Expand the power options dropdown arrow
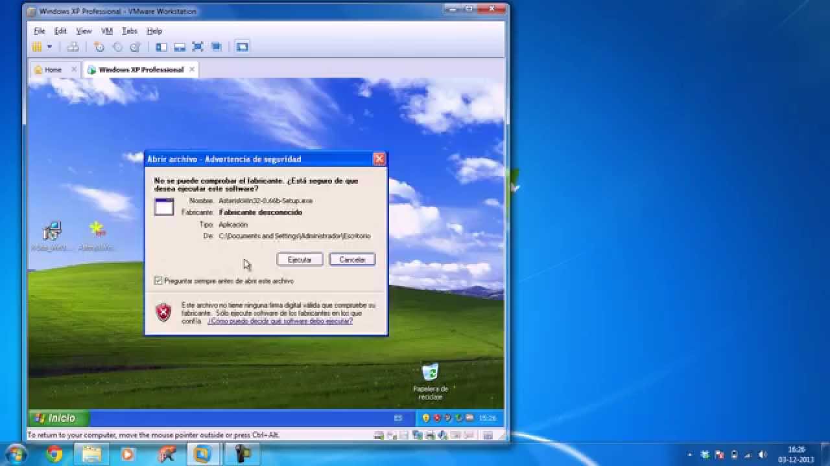830x466 pixels. click(49, 47)
